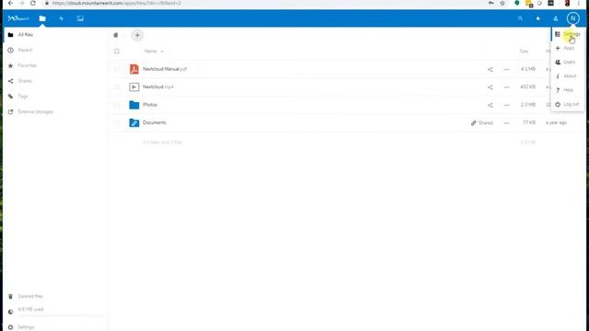Click the Documents shared folder icon
589x331 pixels.
[134, 122]
